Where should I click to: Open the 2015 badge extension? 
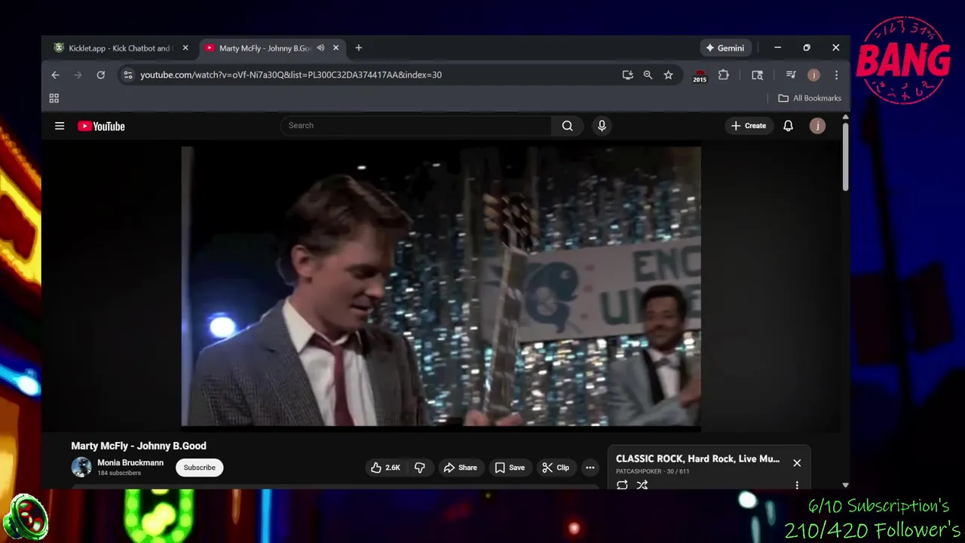point(700,75)
